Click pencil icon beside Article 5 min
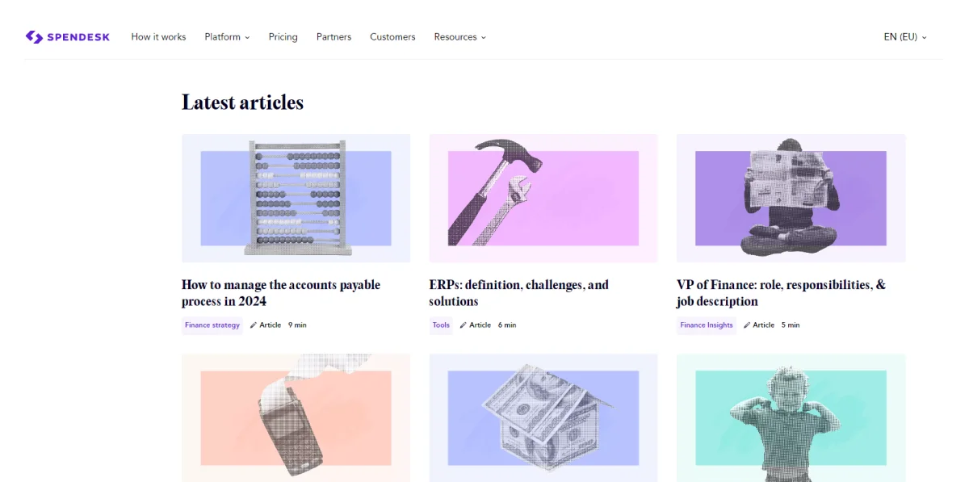 point(747,325)
